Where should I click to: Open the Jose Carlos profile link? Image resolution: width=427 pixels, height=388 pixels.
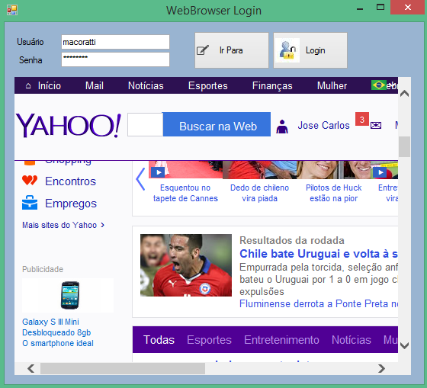pos(323,126)
